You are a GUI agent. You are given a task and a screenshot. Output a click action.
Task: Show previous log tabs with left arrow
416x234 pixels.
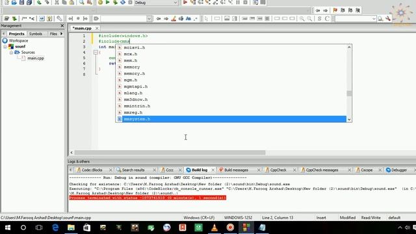point(71,170)
